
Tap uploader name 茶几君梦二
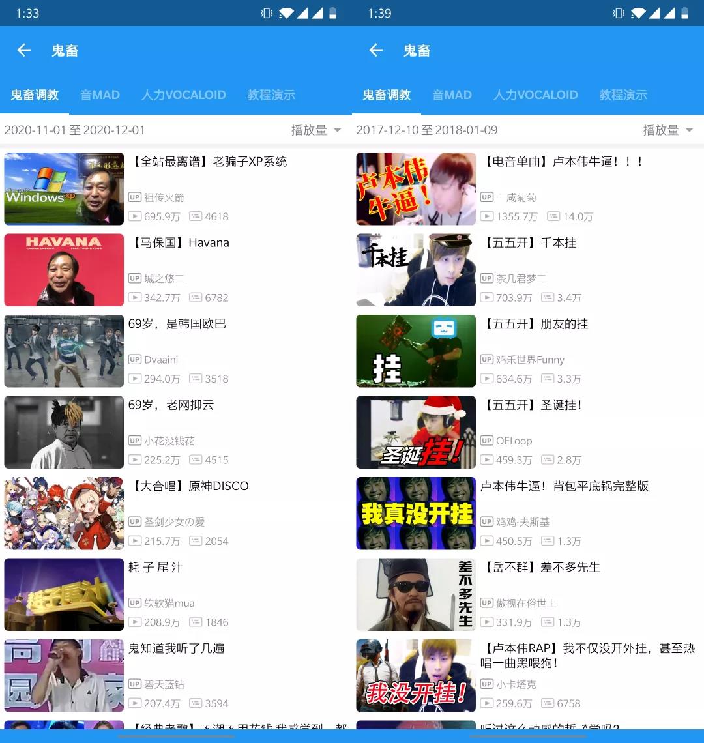tap(521, 279)
